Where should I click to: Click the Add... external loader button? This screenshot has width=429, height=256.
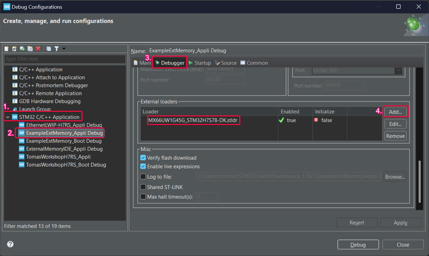[x=395, y=112]
